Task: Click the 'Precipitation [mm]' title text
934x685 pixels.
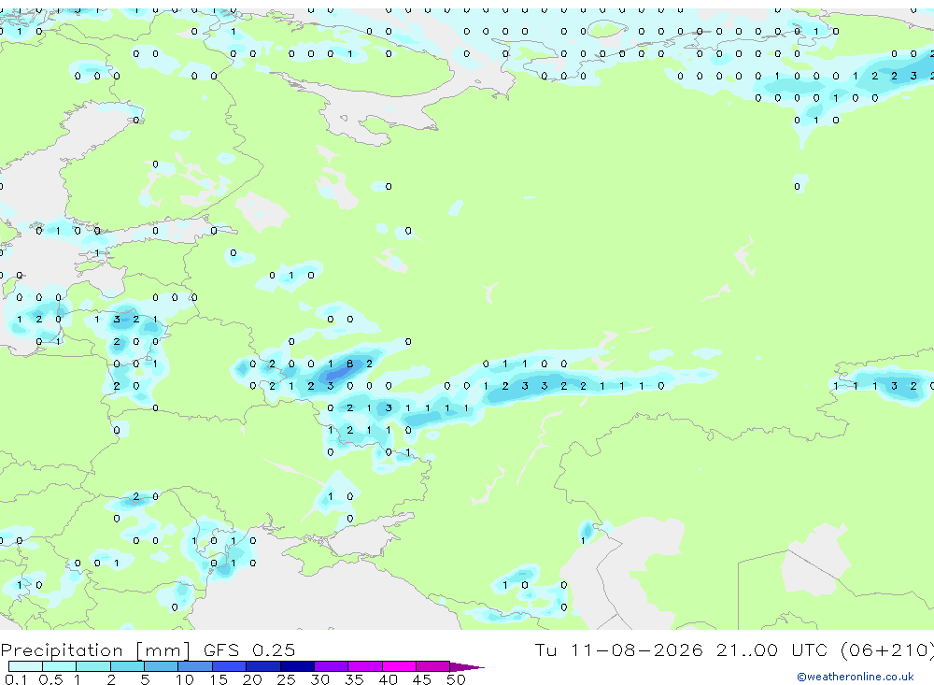Action: point(95,649)
